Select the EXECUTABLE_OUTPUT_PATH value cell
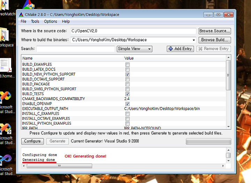This screenshot has height=183, width=251. (x=162, y=109)
